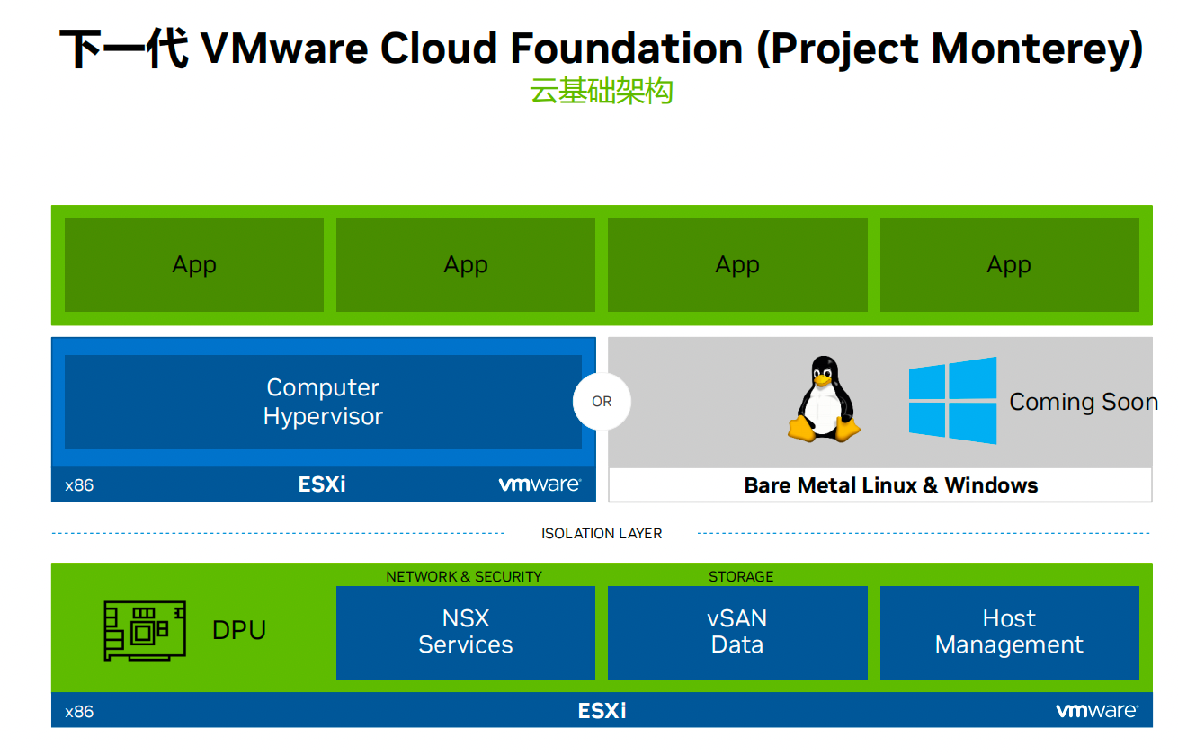Screen dimensions: 1178x755
Task: Select the DPU network card icon
Action: (x=145, y=631)
